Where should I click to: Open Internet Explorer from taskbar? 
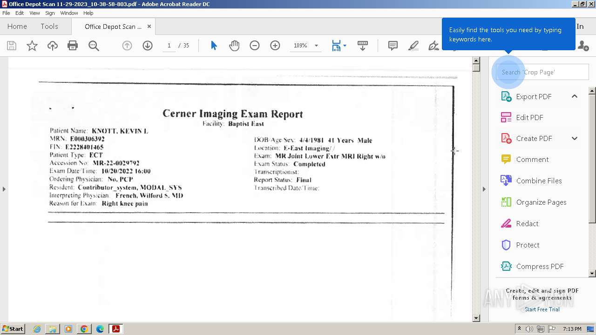37,329
